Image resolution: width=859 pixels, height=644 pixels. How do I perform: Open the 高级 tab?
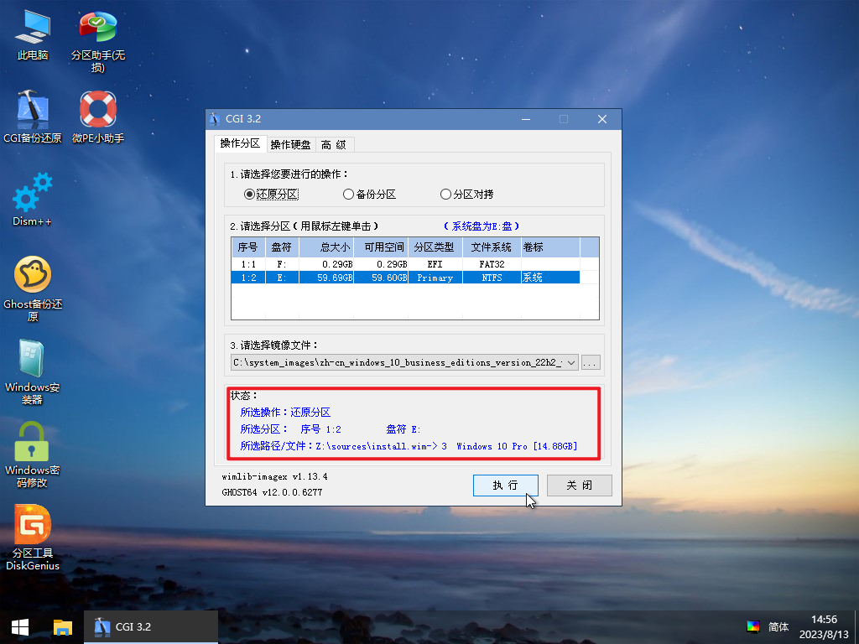[x=334, y=144]
